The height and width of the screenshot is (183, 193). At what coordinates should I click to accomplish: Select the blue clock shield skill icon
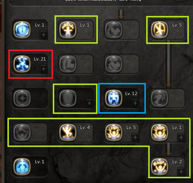[x=22, y=30]
